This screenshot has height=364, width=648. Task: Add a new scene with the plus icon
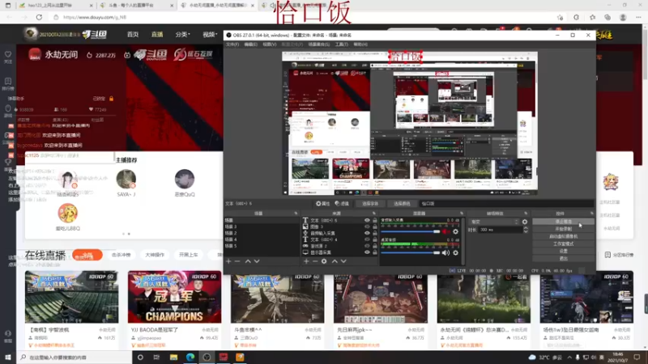(x=228, y=261)
